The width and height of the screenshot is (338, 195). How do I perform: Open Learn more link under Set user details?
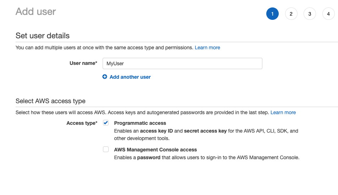coord(207,48)
